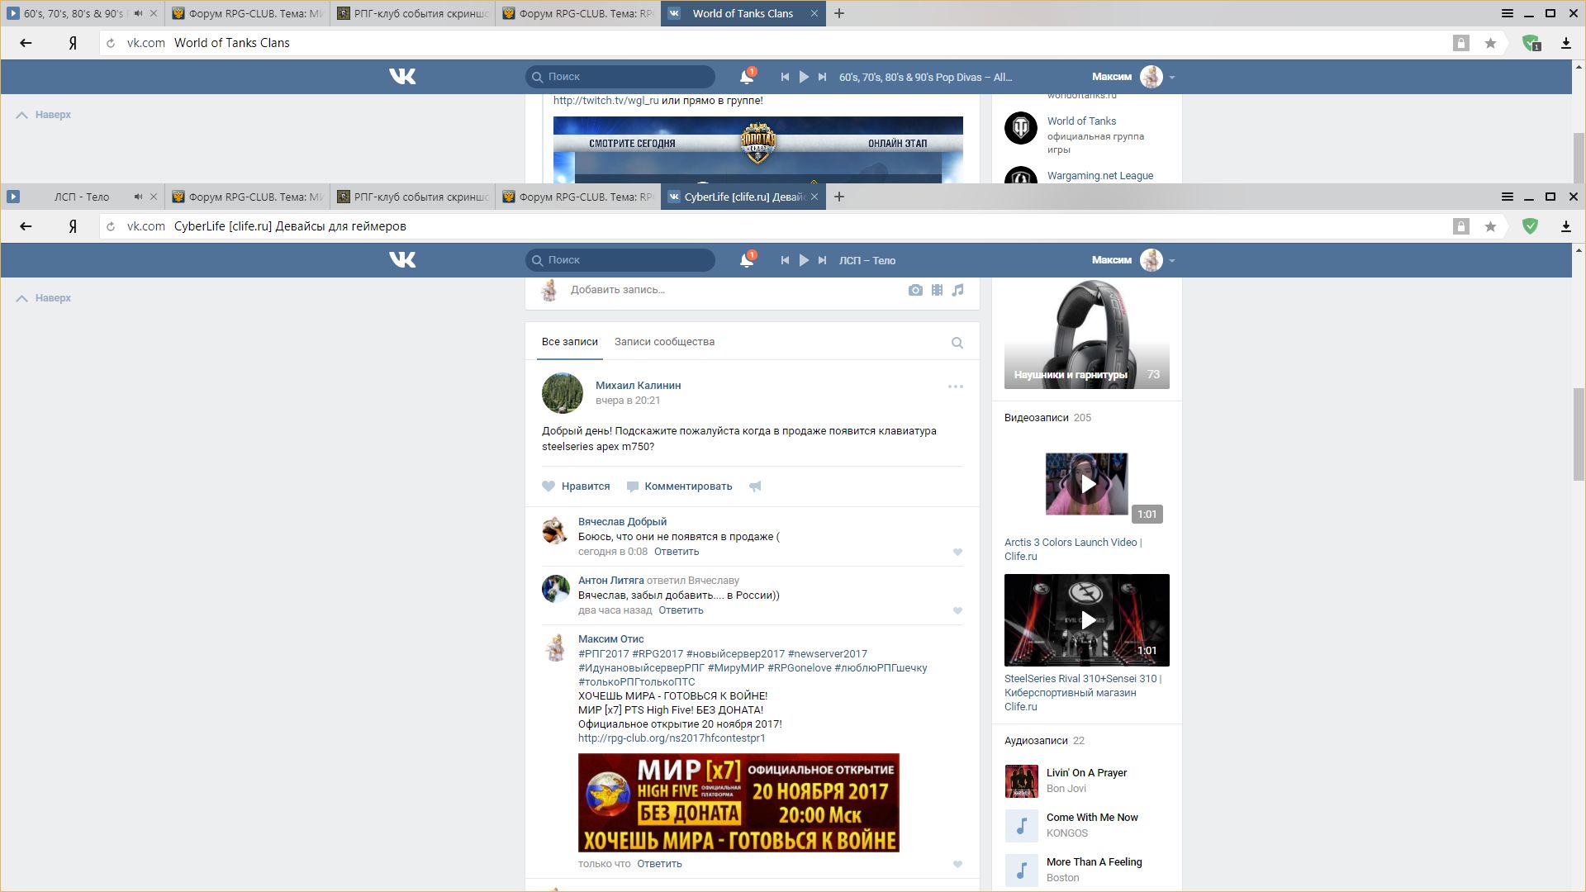Click the VK logo in the front window header

(402, 259)
